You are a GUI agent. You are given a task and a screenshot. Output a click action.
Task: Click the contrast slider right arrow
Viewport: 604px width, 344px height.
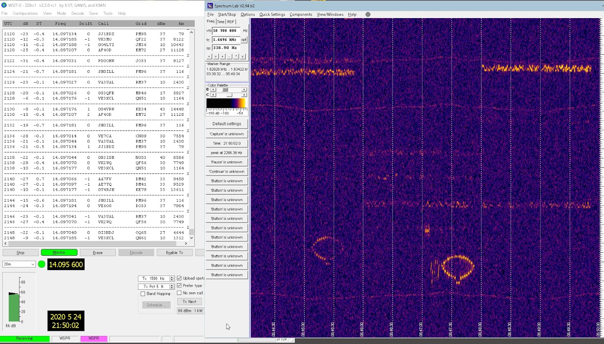coord(244,95)
